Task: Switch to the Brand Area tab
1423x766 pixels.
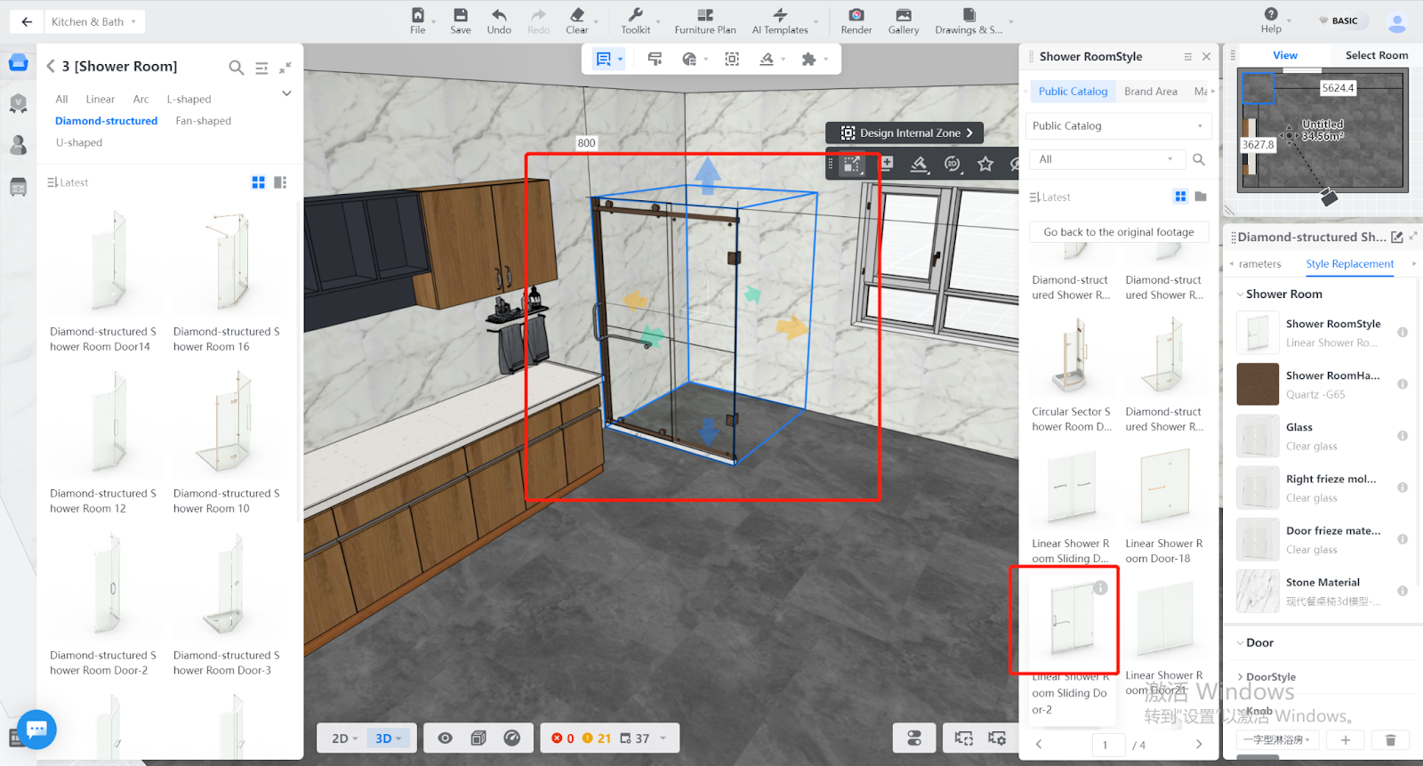Action: tap(1150, 92)
